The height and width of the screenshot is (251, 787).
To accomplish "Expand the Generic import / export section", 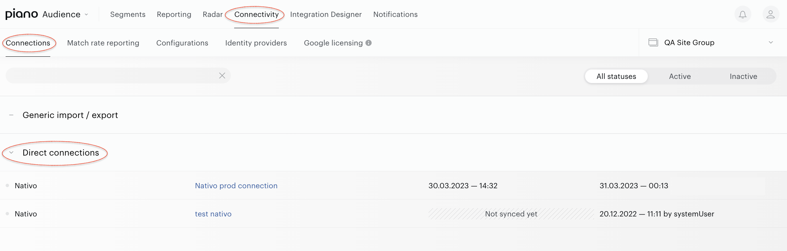I will (11, 115).
